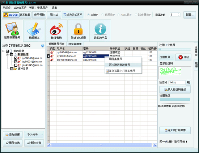Select the 本地IP radio button

pyautogui.click(x=88, y=15)
